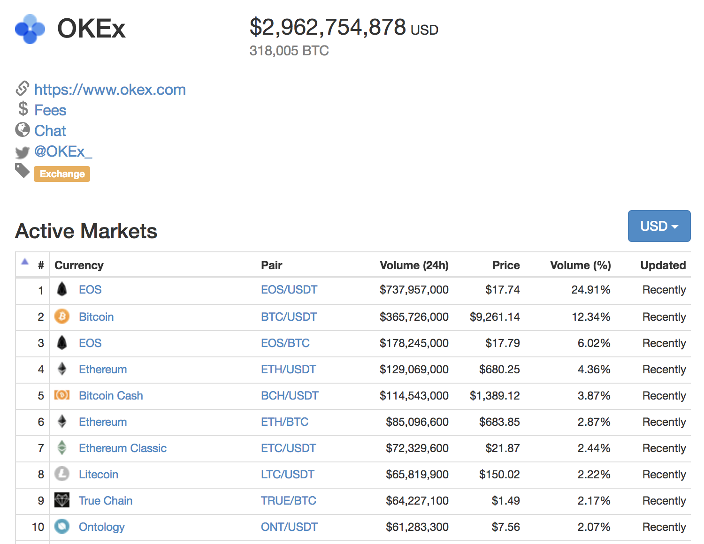Sort by Pair column header
Screen dimensions: 704x544
(271, 265)
